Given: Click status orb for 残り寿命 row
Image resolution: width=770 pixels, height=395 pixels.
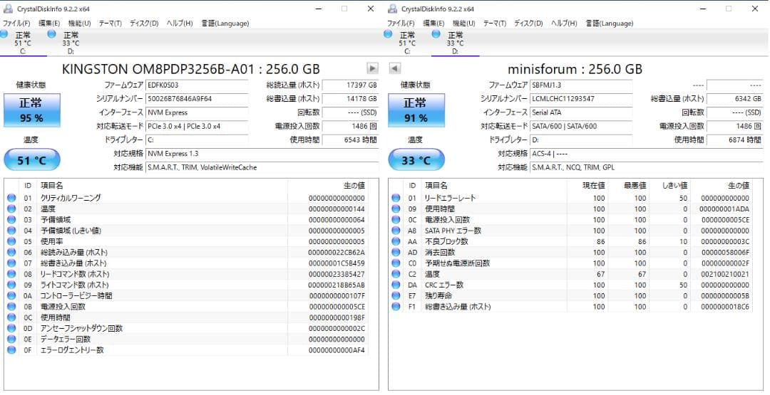Looking at the screenshot, I should tap(396, 295).
